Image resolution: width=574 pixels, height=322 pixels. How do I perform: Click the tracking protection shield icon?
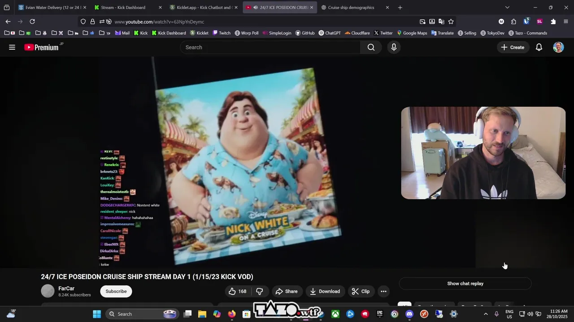click(83, 21)
